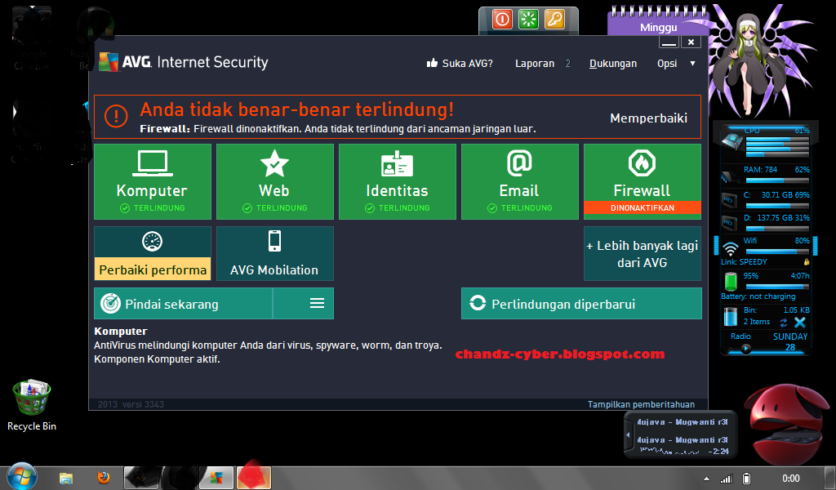This screenshot has height=490, width=836.
Task: Start scan with Pindai sekarang
Action: pos(183,303)
